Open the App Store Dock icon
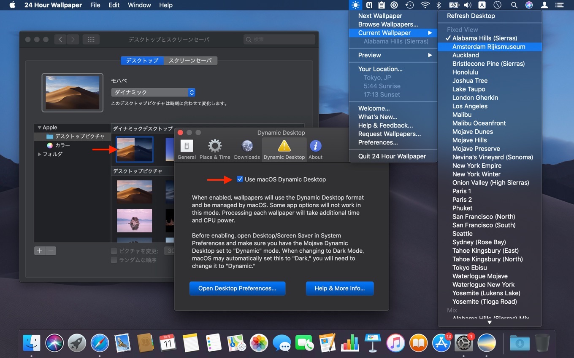 point(441,343)
